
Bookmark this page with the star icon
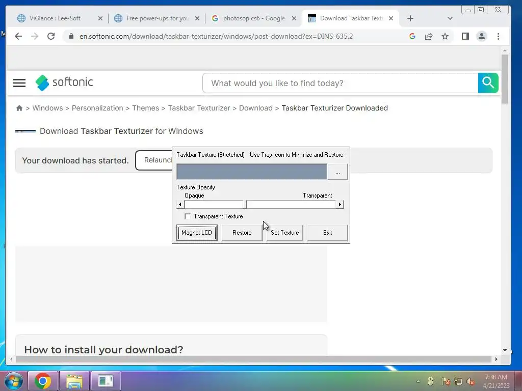pyautogui.click(x=445, y=36)
